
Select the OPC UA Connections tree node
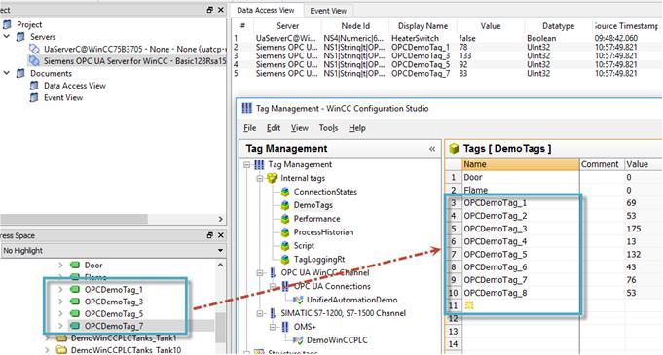tap(332, 287)
